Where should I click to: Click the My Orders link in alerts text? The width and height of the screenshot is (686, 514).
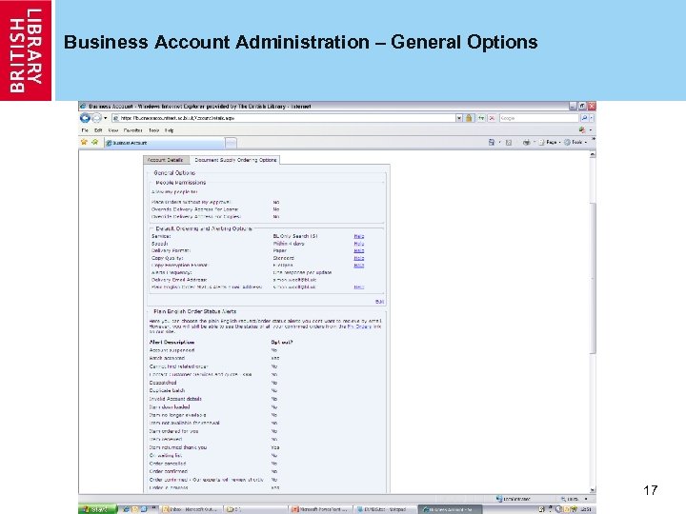[359, 326]
